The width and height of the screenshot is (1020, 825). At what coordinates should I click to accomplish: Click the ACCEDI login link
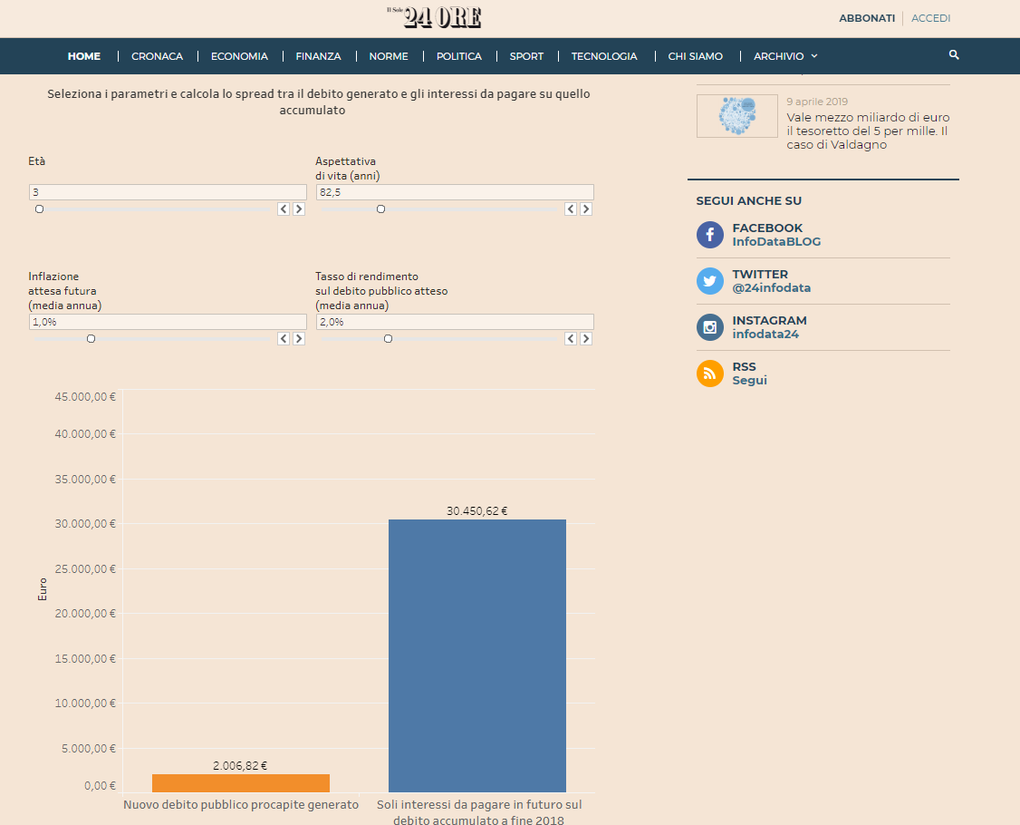coord(931,18)
